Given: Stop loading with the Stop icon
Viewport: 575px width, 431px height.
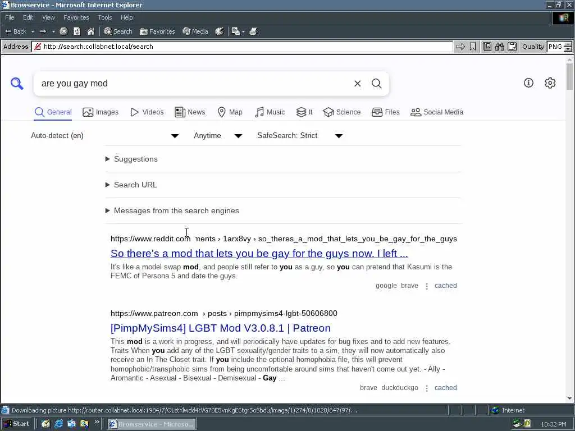Looking at the screenshot, I should (x=63, y=31).
